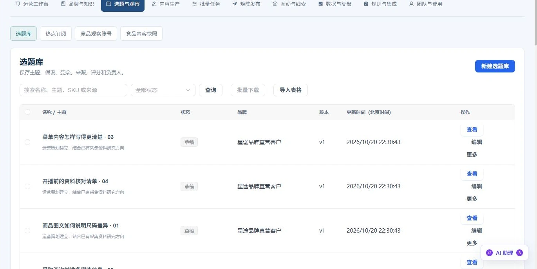
Task: Click the 草稿 tag on 菜单内容怎样写得更清楚 · 03
Action: click(x=189, y=142)
